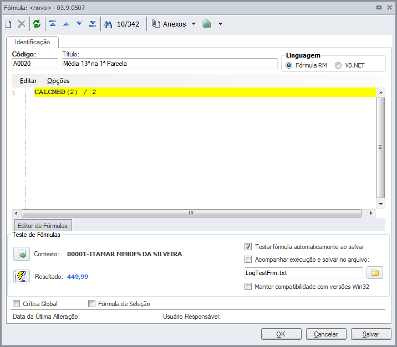Screen dimensions: 397x347
Task: Click the Delete X icon in toolbar
Action: pos(22,24)
